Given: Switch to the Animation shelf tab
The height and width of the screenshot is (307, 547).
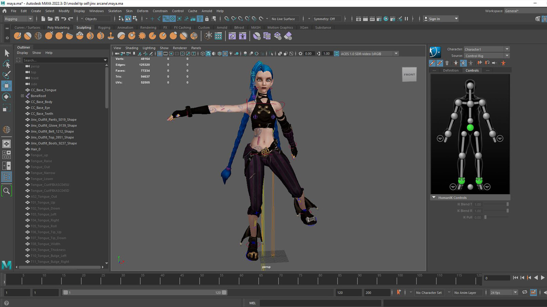Looking at the screenshot, I should click(125, 28).
